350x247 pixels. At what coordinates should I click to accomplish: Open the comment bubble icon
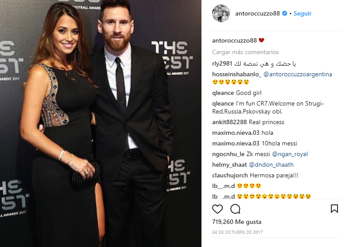235,209
